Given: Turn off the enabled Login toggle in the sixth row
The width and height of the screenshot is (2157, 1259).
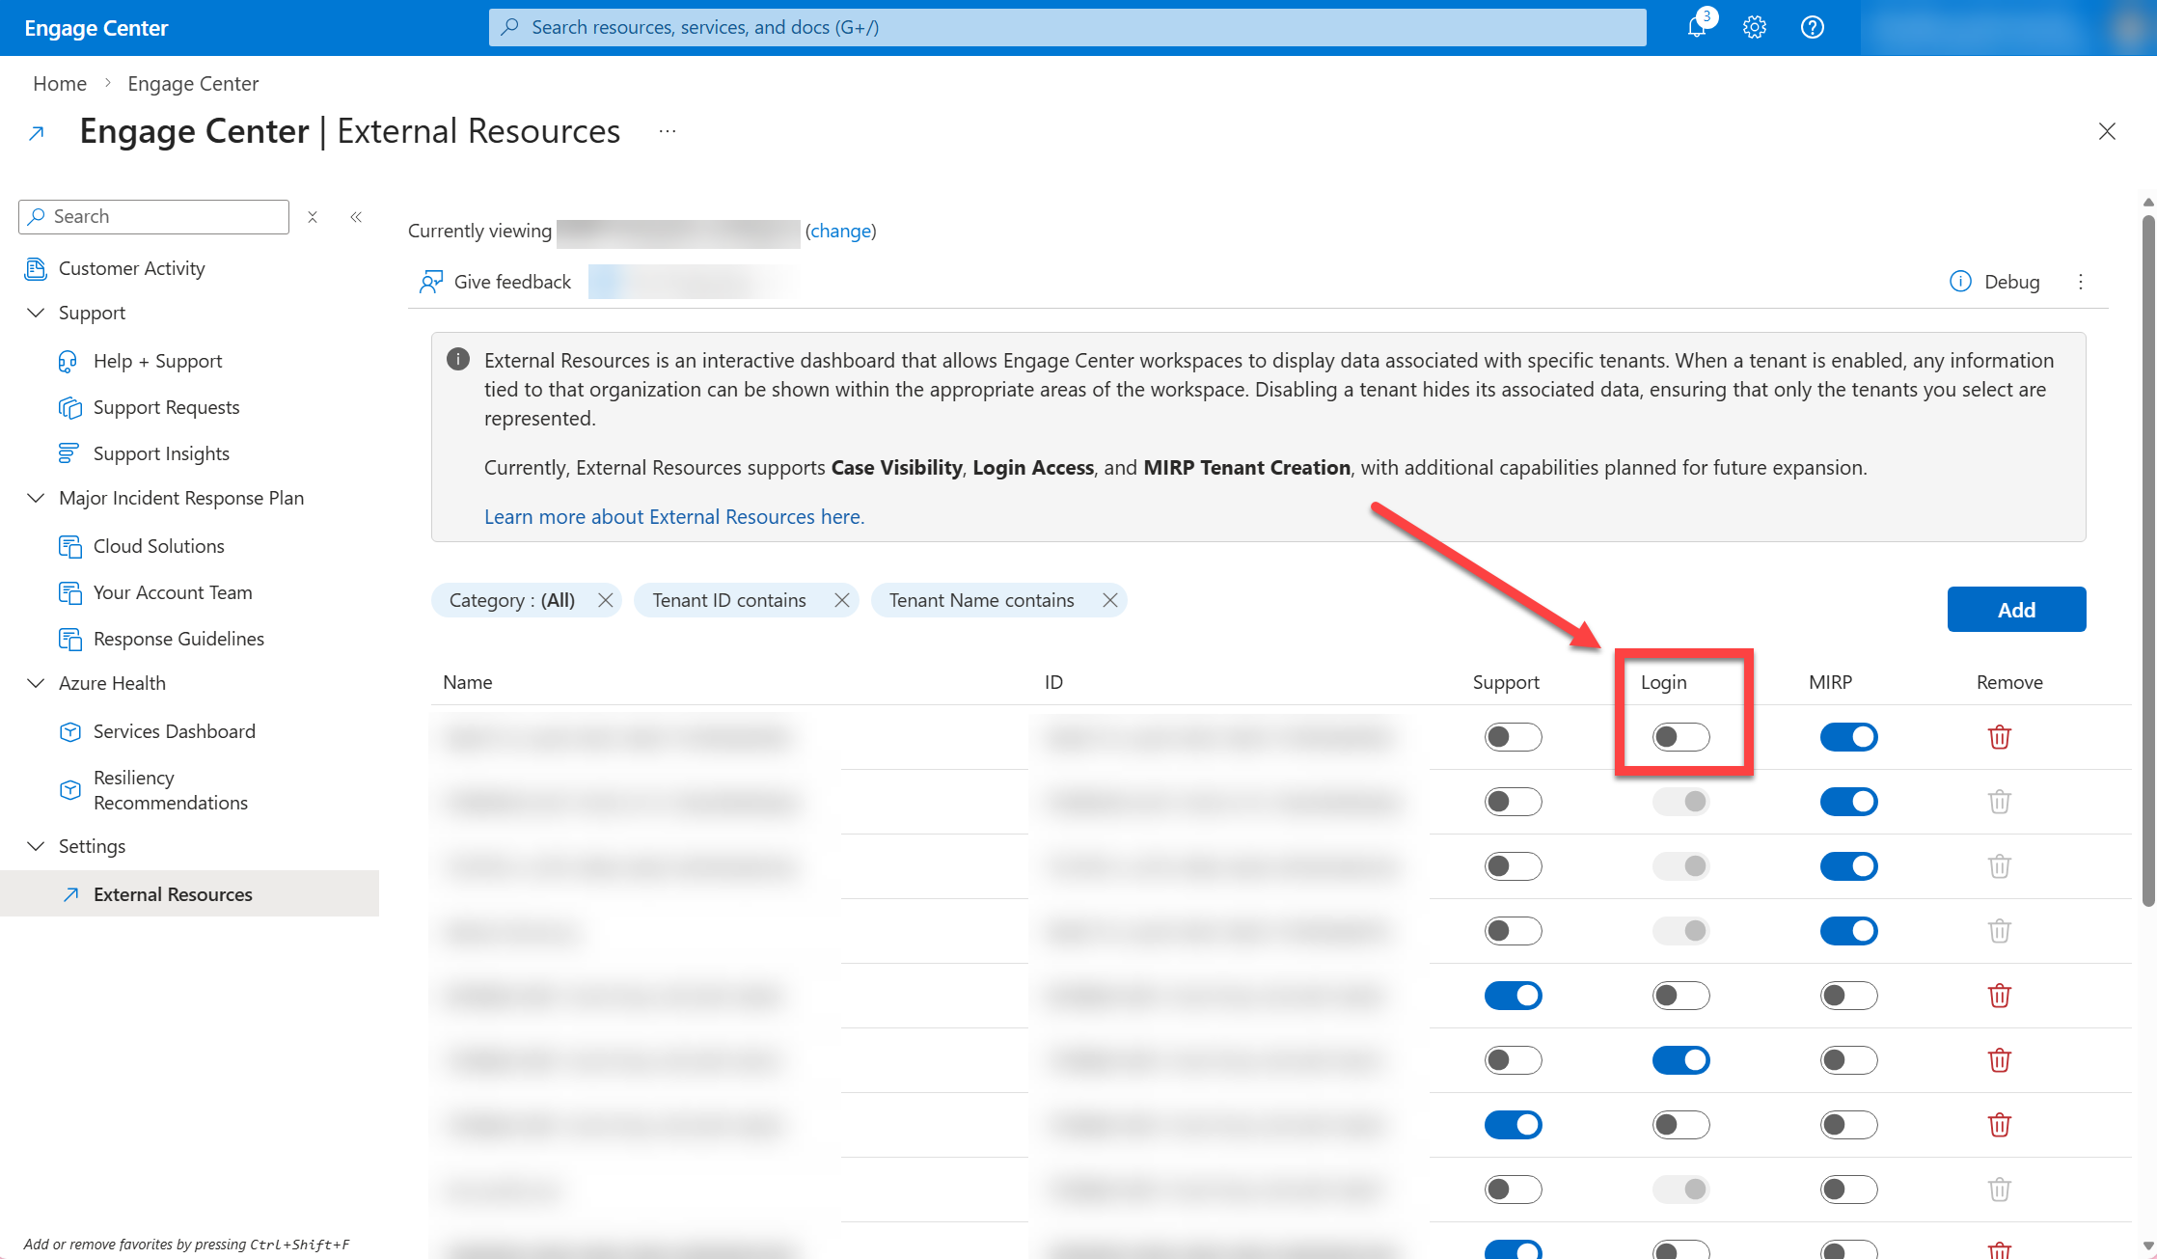Looking at the screenshot, I should coord(1681,1060).
